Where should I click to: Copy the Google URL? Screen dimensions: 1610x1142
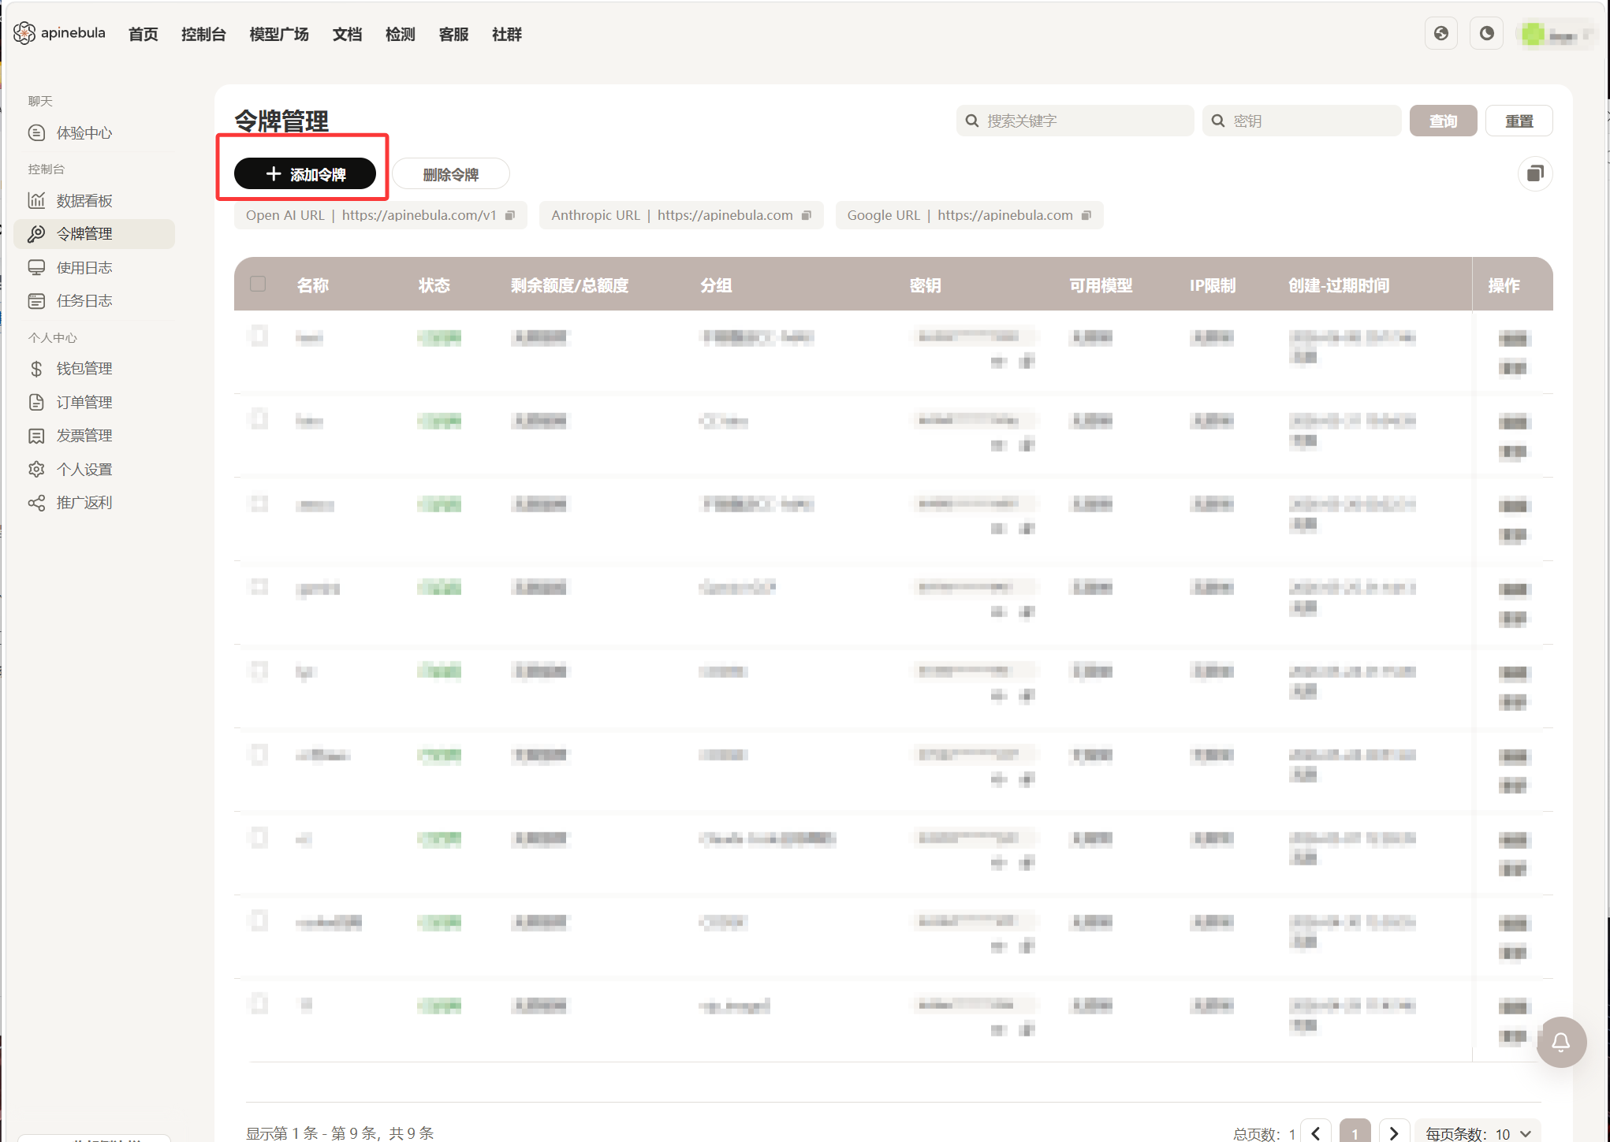(1086, 215)
